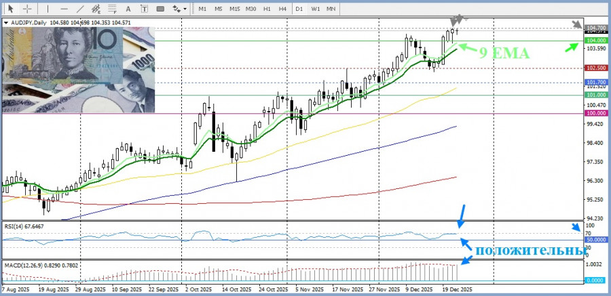Open the arrows objects dropdown
The height and width of the screenshot is (296, 611).
coord(180,9)
